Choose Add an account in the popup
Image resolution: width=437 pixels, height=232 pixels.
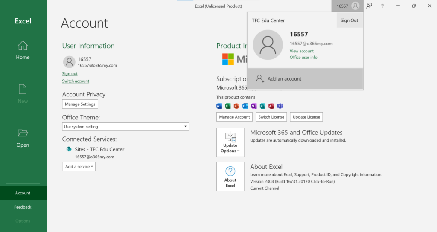point(305,79)
